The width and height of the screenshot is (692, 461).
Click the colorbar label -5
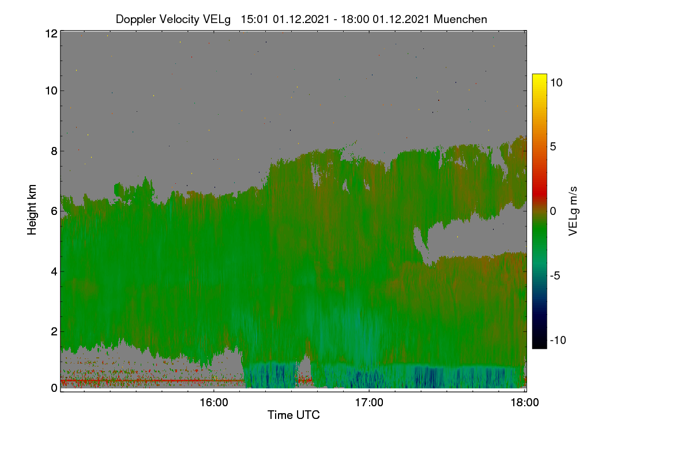[555, 275]
